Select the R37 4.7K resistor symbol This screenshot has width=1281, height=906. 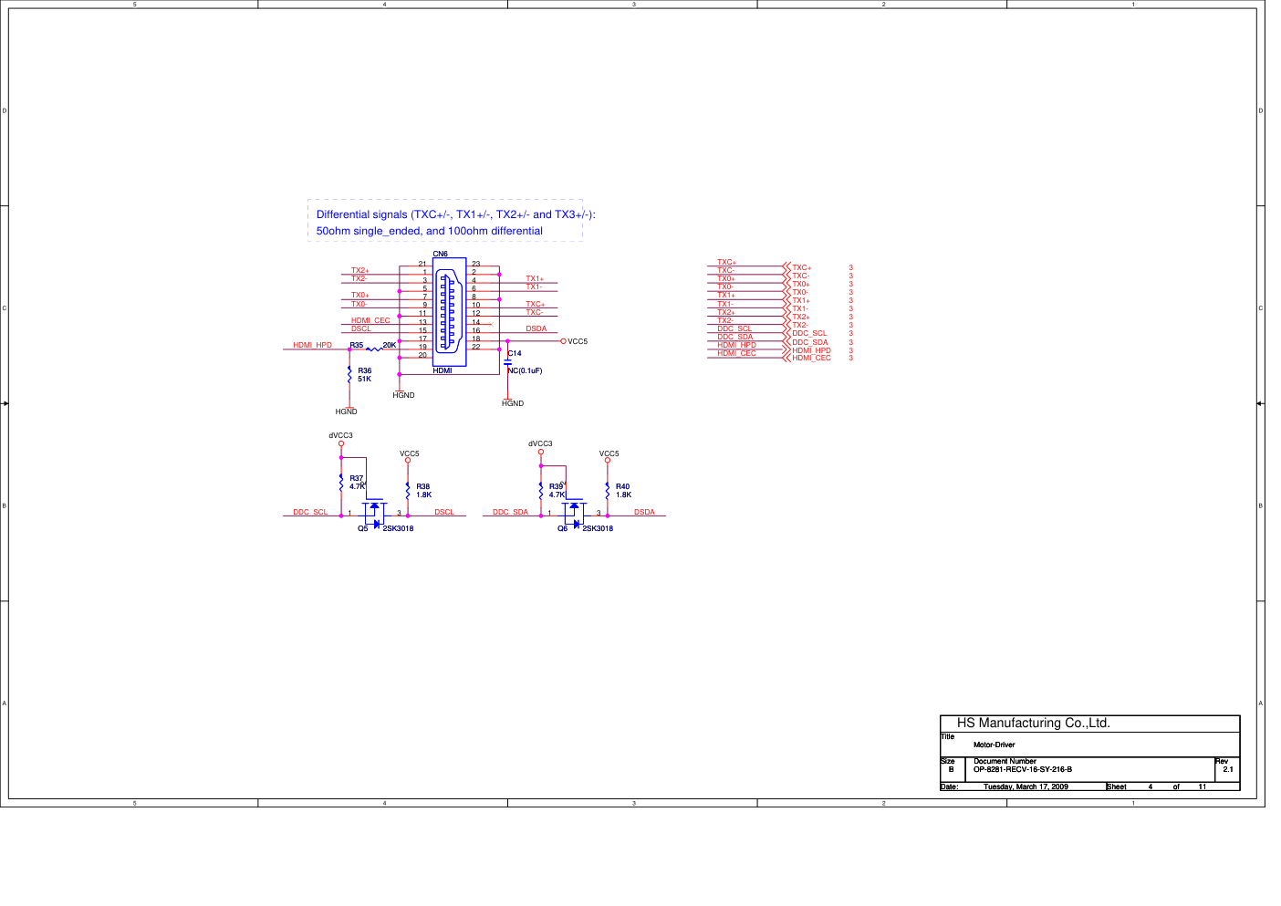pos(341,482)
